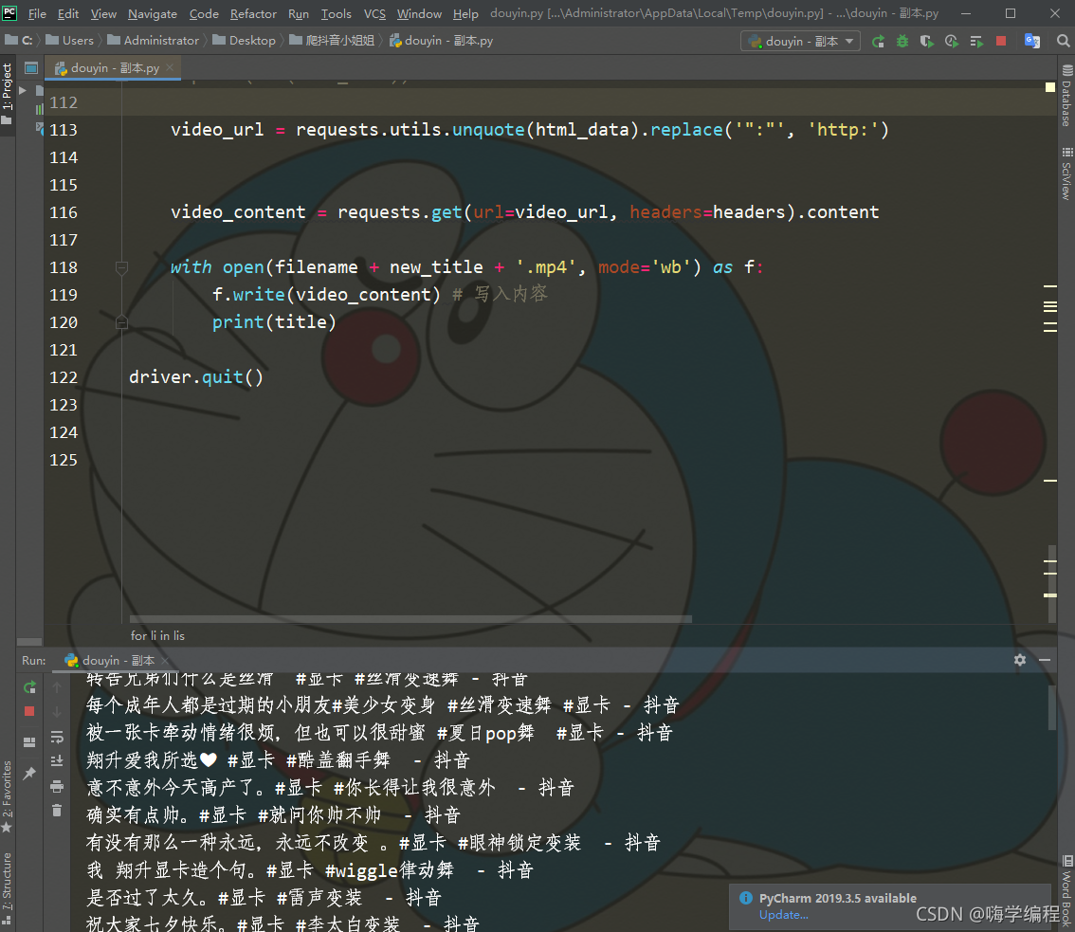1075x932 pixels.
Task: Open the Navigate menu
Action: click(x=153, y=13)
